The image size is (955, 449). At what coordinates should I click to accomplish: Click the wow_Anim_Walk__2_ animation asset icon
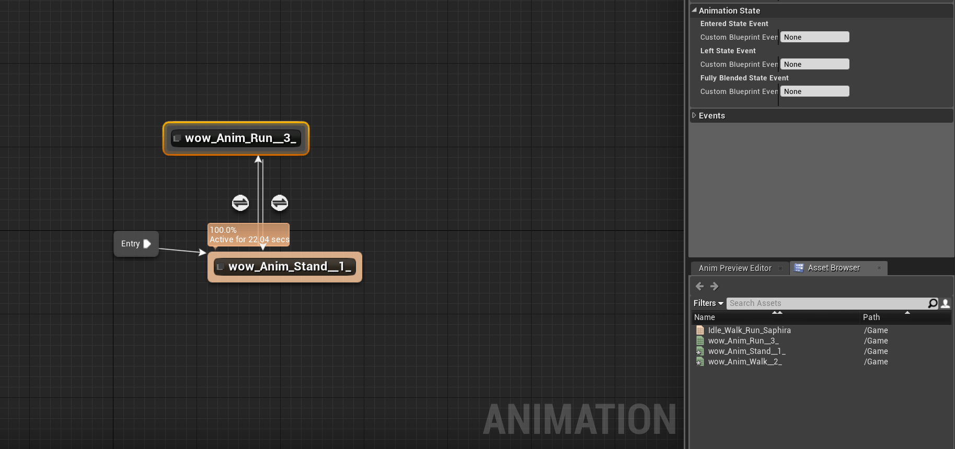point(700,362)
